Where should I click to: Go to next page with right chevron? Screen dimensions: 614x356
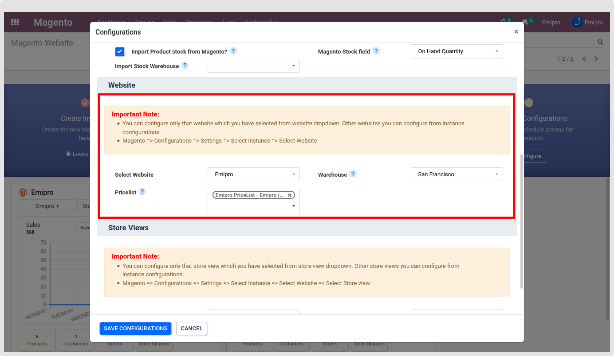click(596, 59)
